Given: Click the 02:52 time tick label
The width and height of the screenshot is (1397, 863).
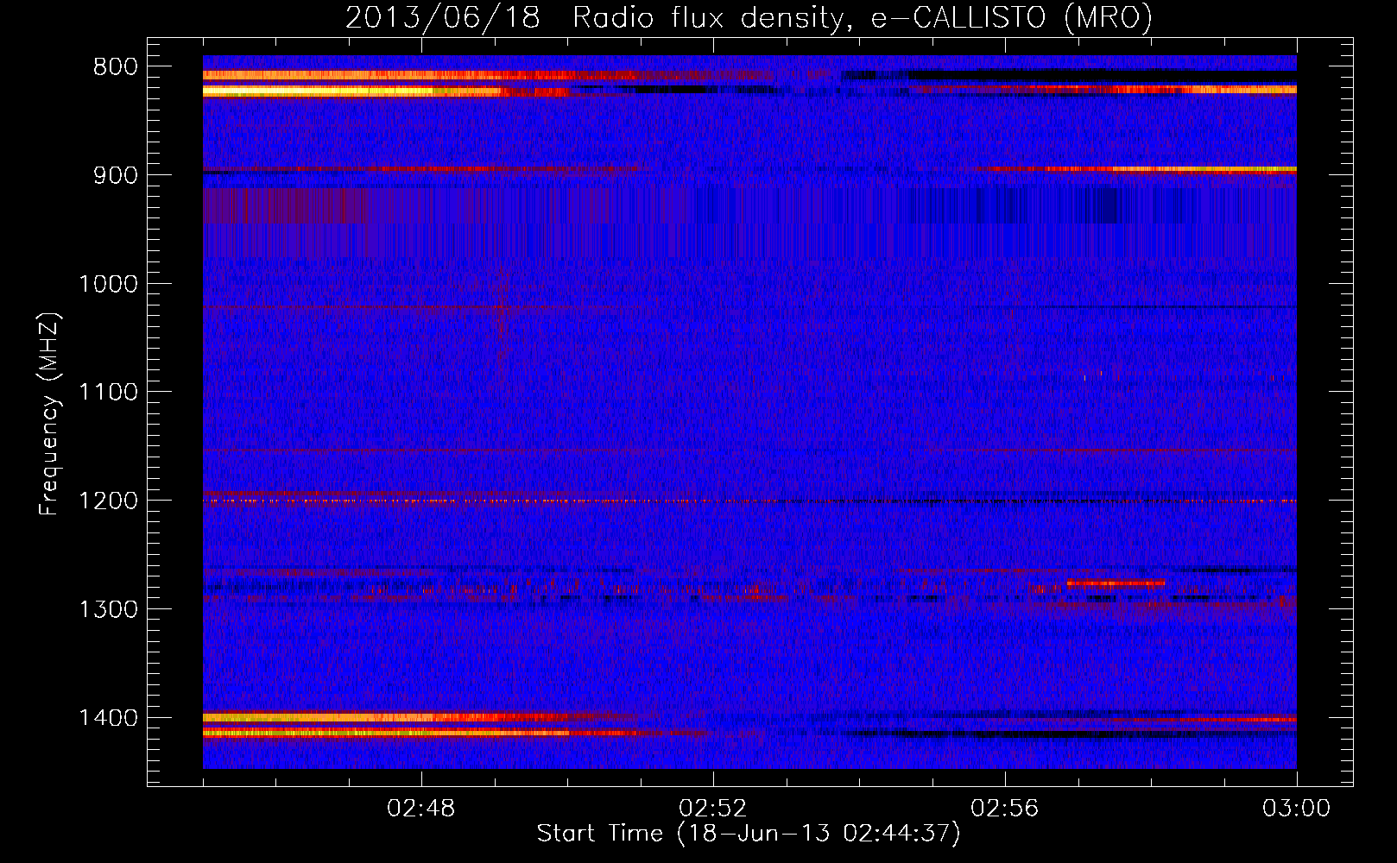Looking at the screenshot, I should point(713,809).
